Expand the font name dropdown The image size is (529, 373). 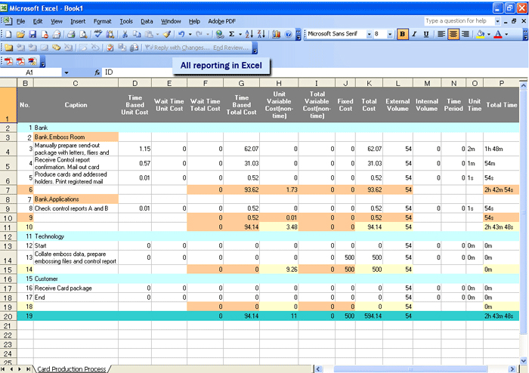(369, 34)
